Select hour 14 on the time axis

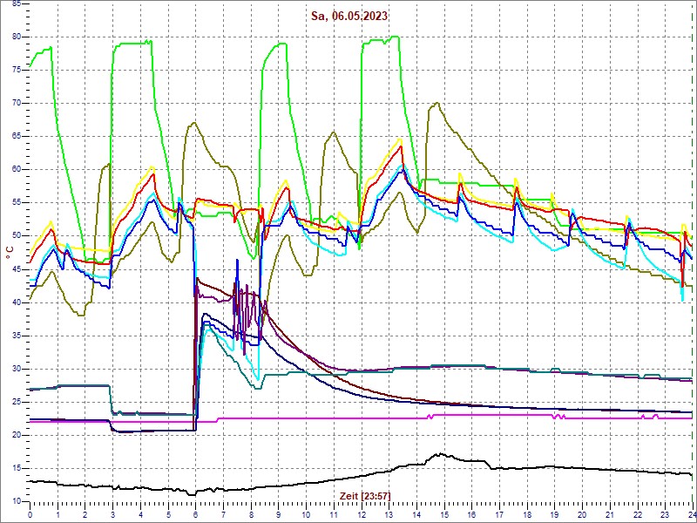(x=416, y=514)
